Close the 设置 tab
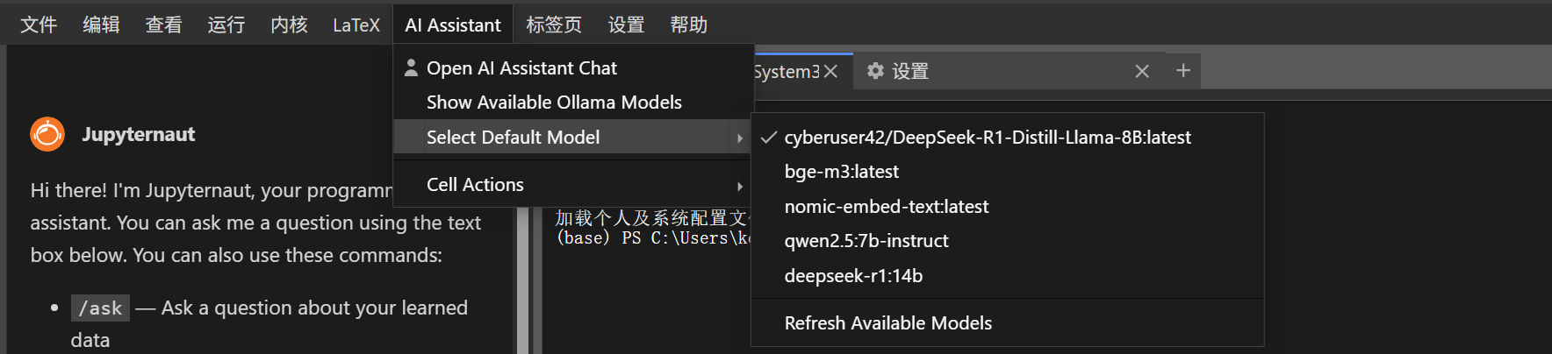 (x=1142, y=71)
